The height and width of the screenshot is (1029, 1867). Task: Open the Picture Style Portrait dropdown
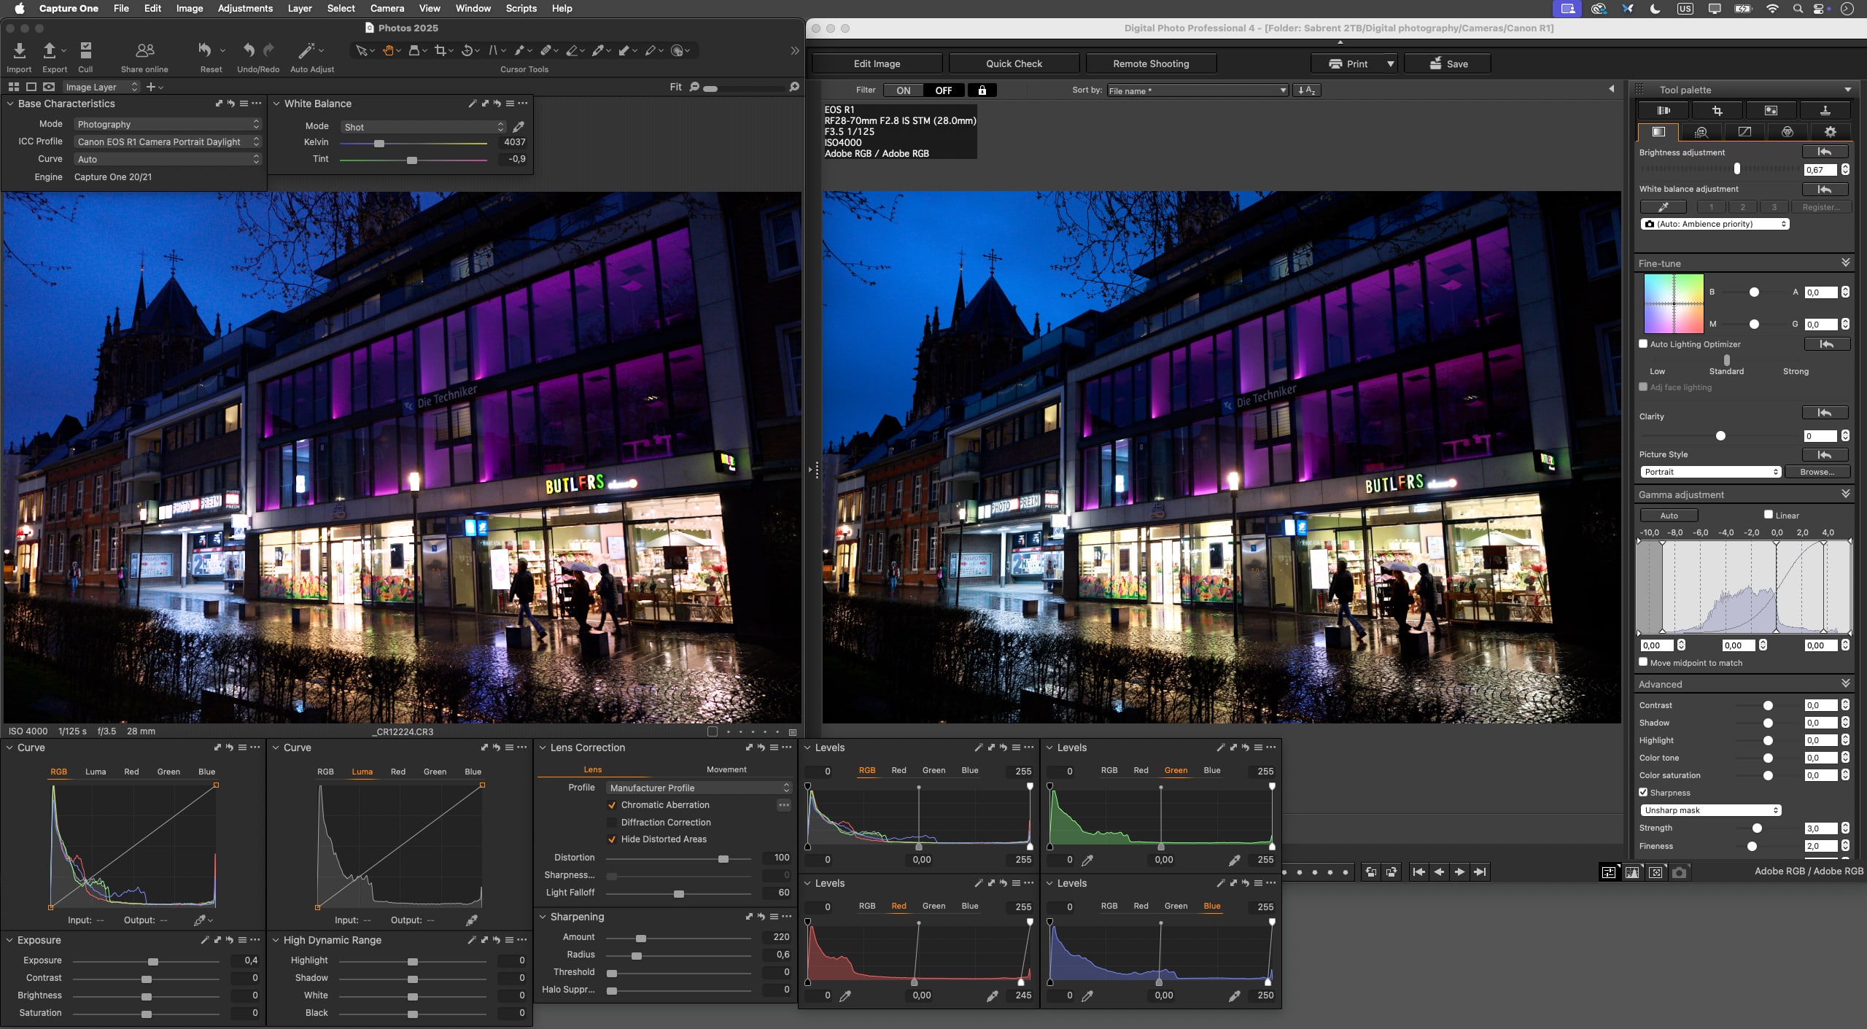(1710, 472)
